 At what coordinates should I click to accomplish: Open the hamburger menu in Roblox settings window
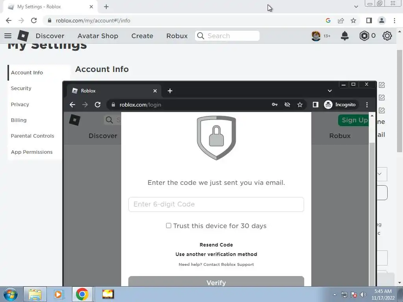8,36
